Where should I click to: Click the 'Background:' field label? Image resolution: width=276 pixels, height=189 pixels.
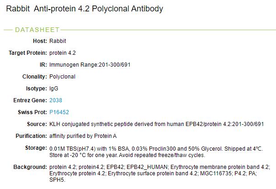(30, 167)
